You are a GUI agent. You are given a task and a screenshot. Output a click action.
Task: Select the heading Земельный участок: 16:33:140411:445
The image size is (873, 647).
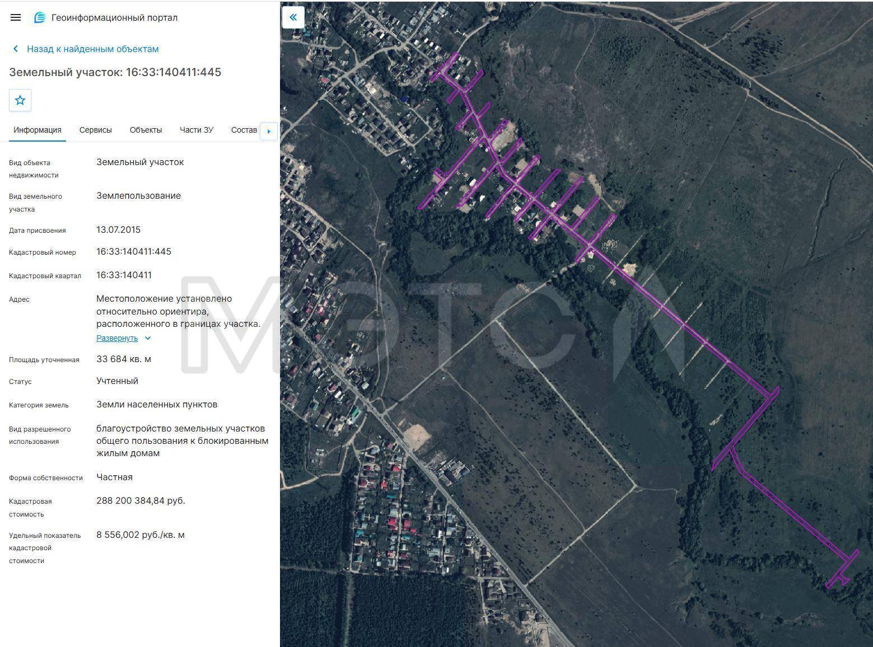pyautogui.click(x=115, y=72)
